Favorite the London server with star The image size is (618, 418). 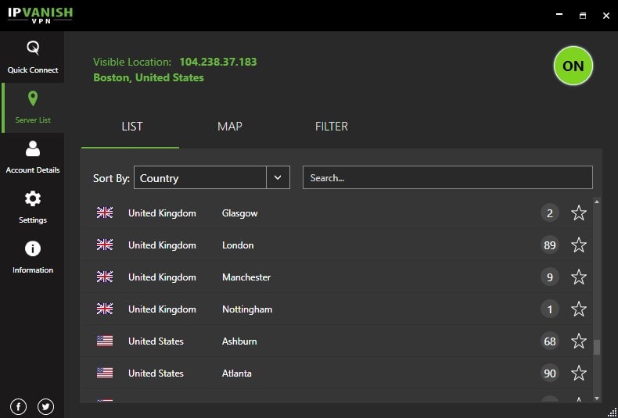tap(579, 245)
